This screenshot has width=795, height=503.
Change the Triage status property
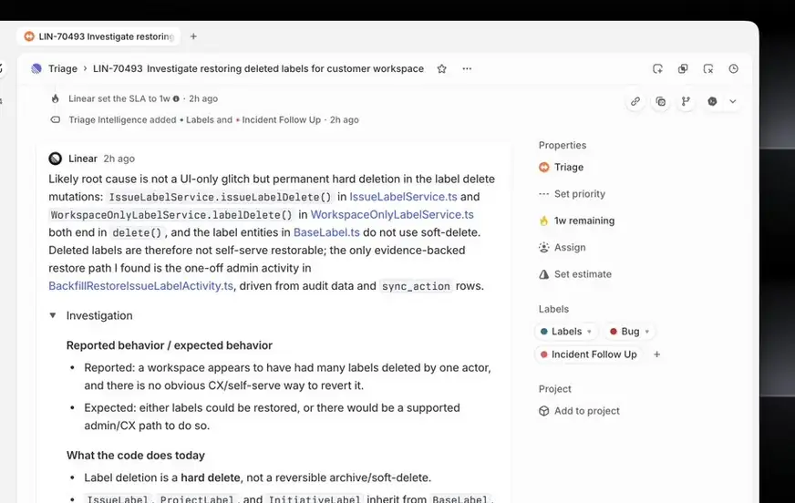click(562, 167)
